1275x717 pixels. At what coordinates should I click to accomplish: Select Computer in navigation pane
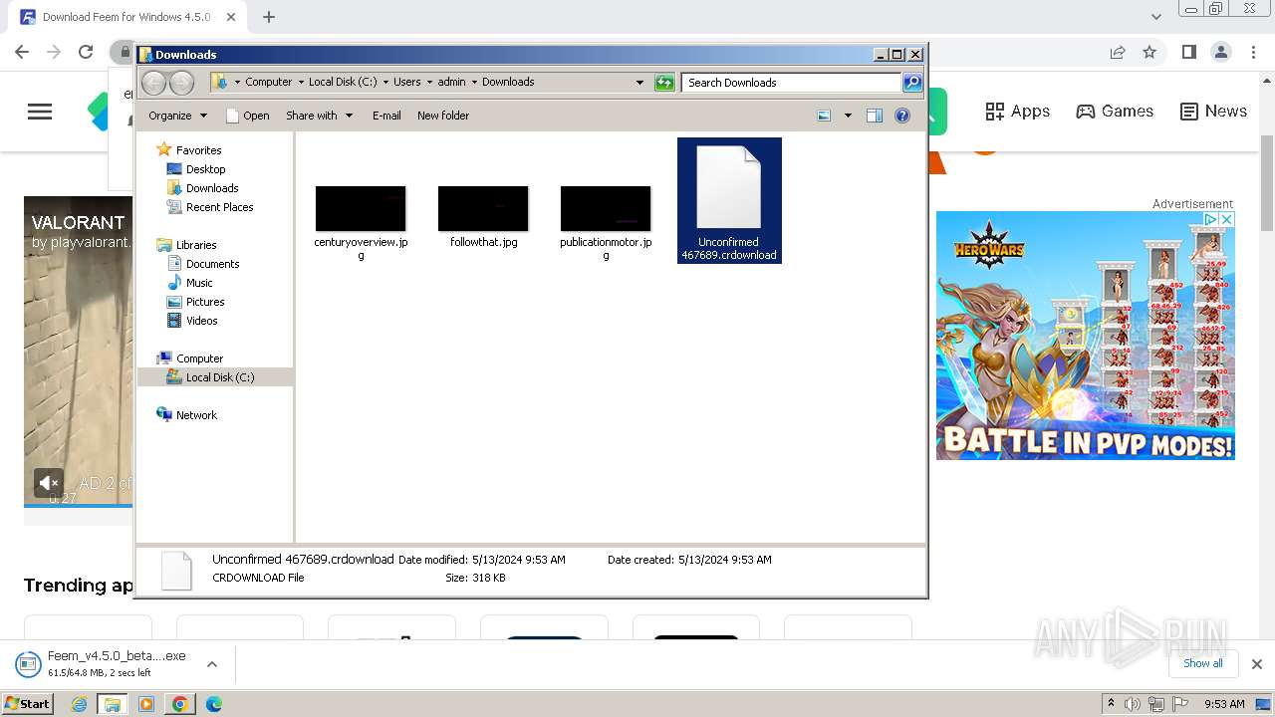click(199, 358)
